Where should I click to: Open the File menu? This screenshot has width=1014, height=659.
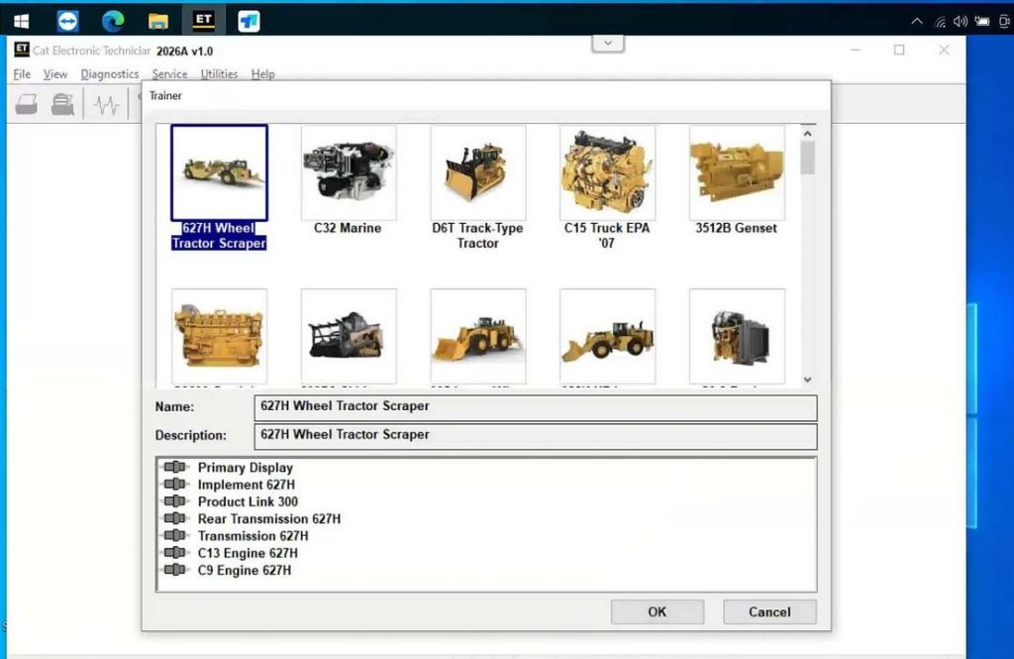22,73
